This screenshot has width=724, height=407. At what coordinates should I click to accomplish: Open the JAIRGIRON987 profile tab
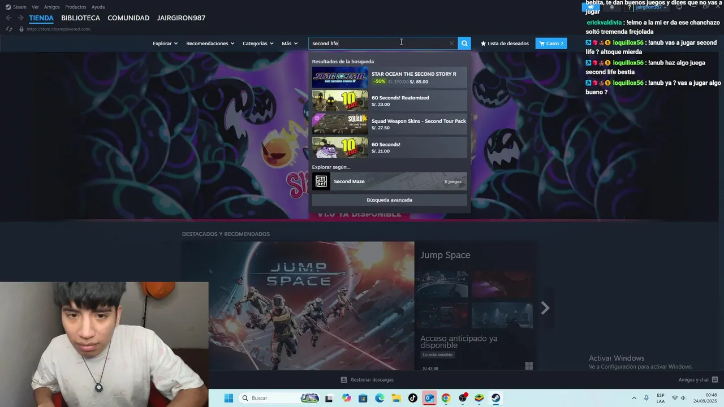point(181,18)
